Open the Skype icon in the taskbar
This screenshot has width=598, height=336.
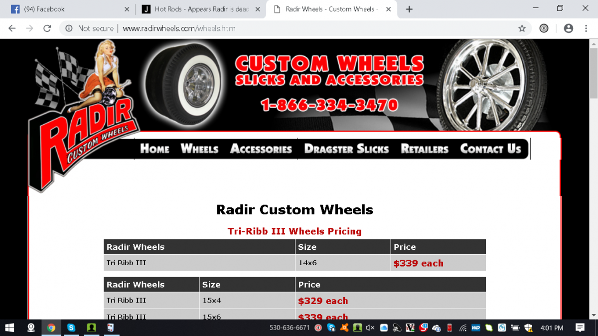[71, 328]
